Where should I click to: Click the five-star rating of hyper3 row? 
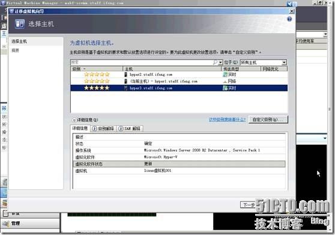97,88
